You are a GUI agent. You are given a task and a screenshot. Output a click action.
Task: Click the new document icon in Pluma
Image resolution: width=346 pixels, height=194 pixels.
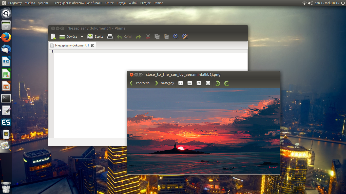53,37
